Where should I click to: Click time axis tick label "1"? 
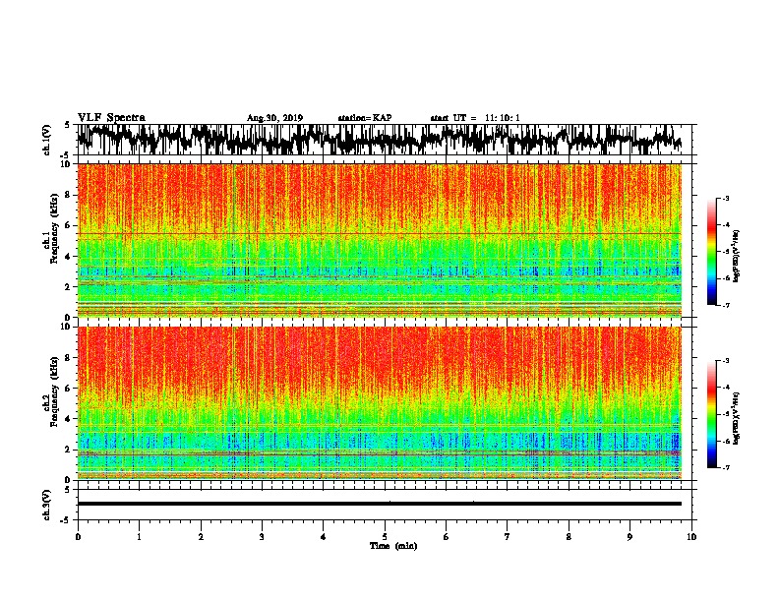pyautogui.click(x=139, y=537)
